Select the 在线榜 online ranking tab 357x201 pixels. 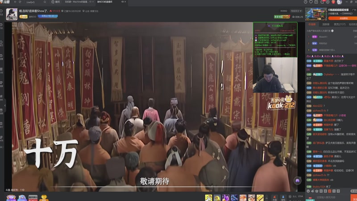pyautogui.click(x=312, y=24)
